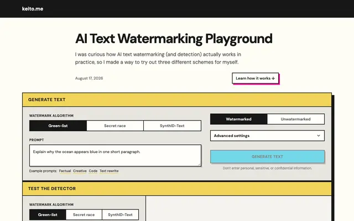
Task: Click the PROMPT field label
Action: click(37, 140)
